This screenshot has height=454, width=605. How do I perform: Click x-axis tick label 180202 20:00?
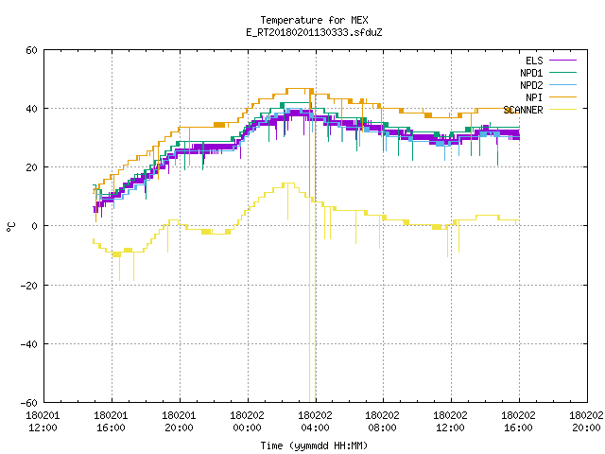click(586, 422)
